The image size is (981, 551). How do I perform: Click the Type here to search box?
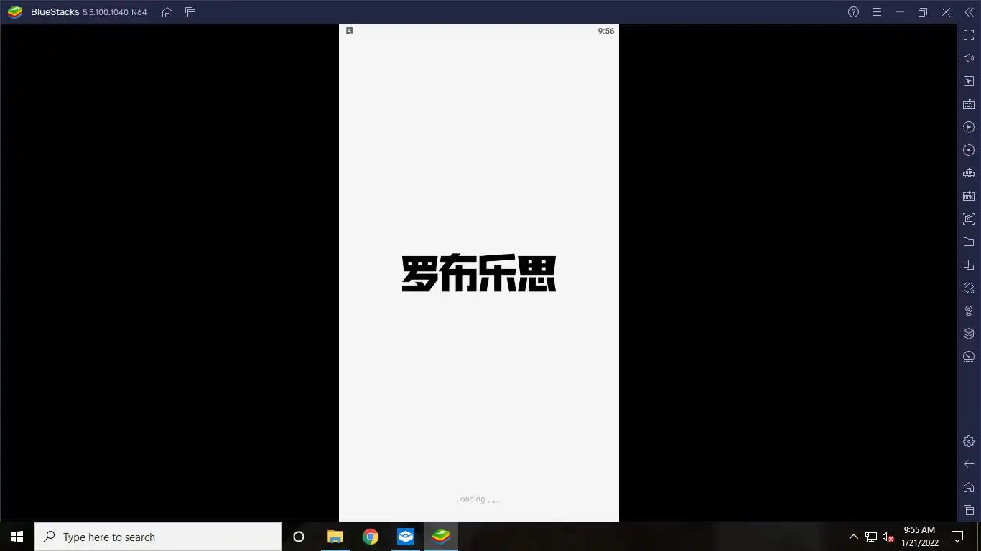[x=158, y=537]
